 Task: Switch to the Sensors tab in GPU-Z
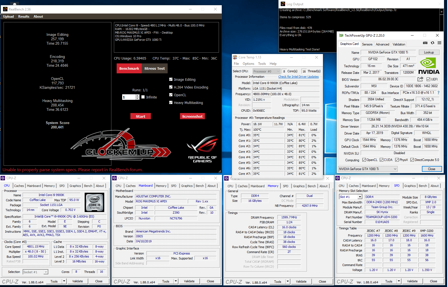point(367,44)
